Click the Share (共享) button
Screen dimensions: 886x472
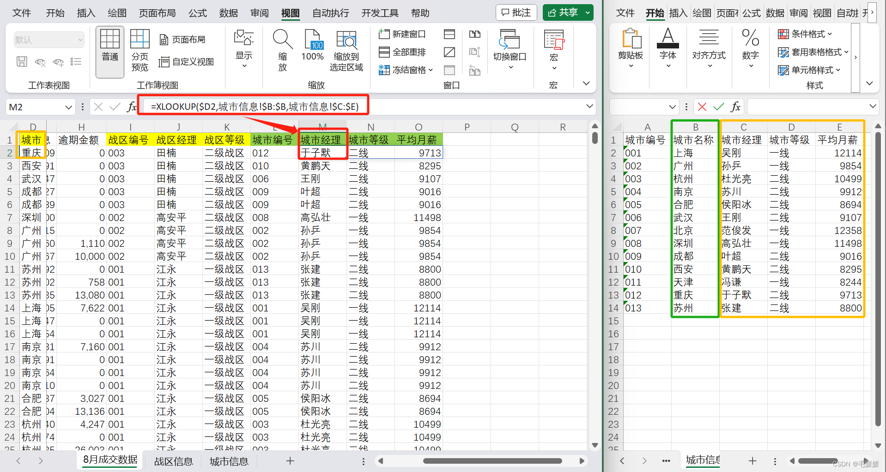click(x=563, y=12)
